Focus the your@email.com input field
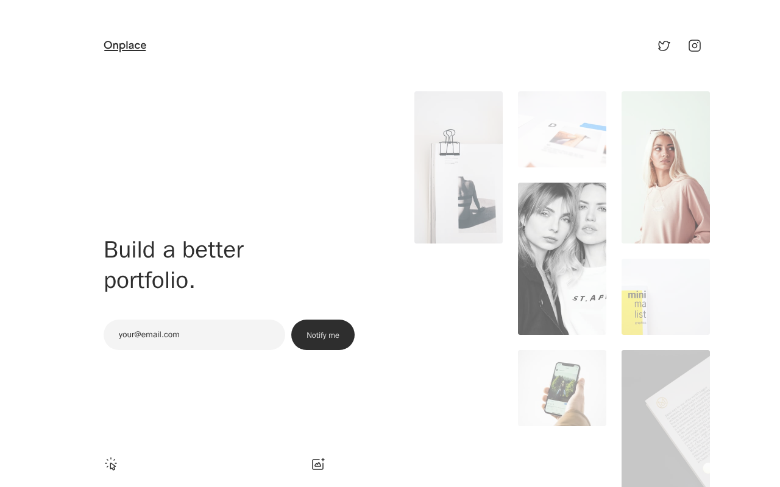The height and width of the screenshot is (487, 780). (194, 335)
